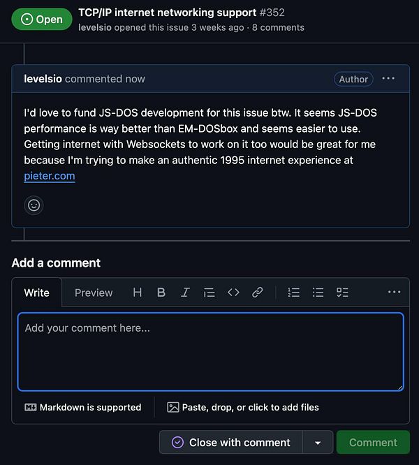
Task: Open the pieter.com link
Action: click(x=49, y=176)
